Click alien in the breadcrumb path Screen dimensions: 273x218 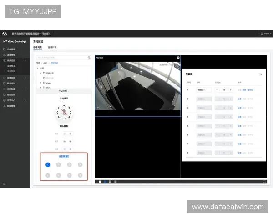[x=45, y=63]
